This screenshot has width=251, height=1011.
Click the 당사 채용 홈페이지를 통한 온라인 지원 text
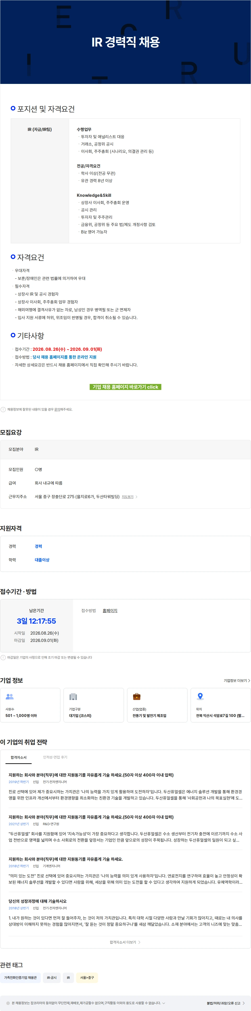64,357
